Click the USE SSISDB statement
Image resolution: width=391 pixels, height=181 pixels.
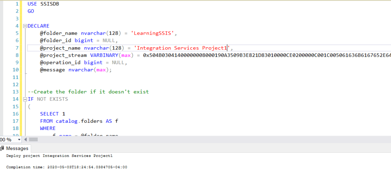click(43, 4)
